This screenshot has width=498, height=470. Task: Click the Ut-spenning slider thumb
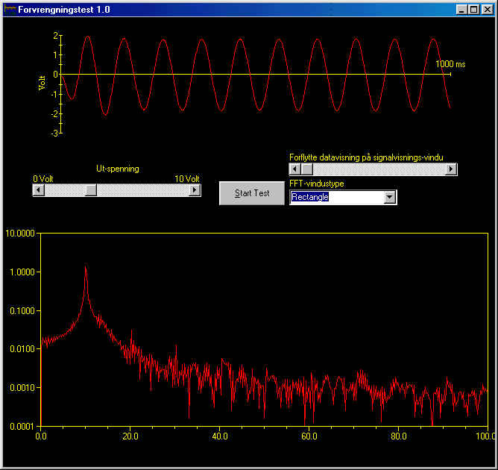[90, 190]
